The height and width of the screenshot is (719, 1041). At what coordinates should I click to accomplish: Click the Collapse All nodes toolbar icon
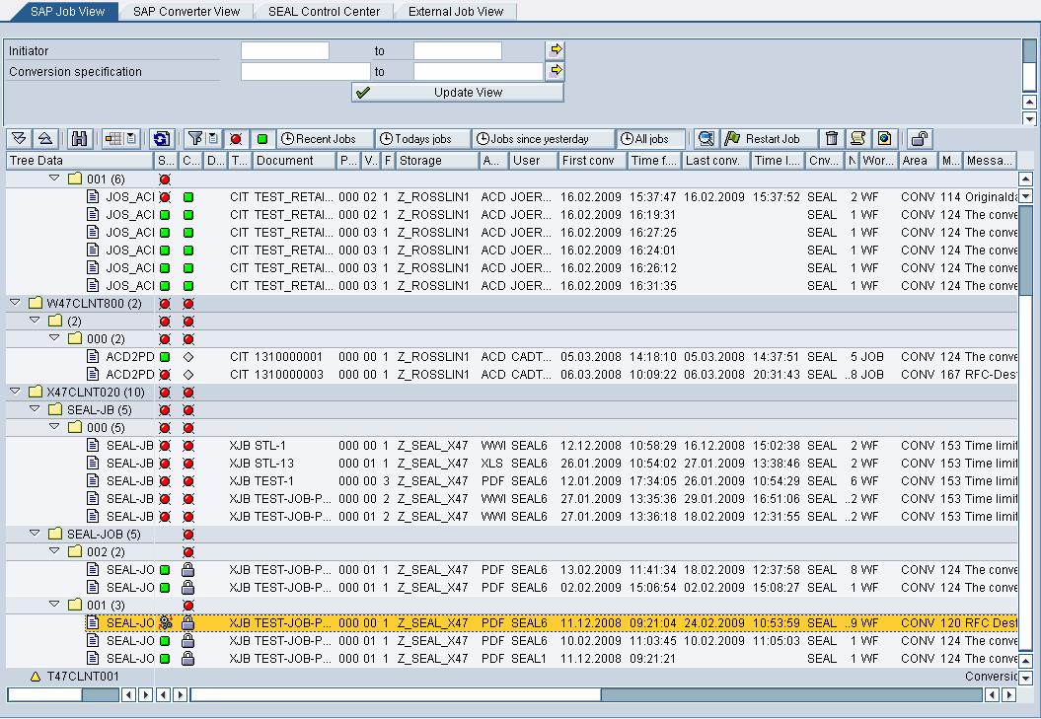tap(45, 139)
